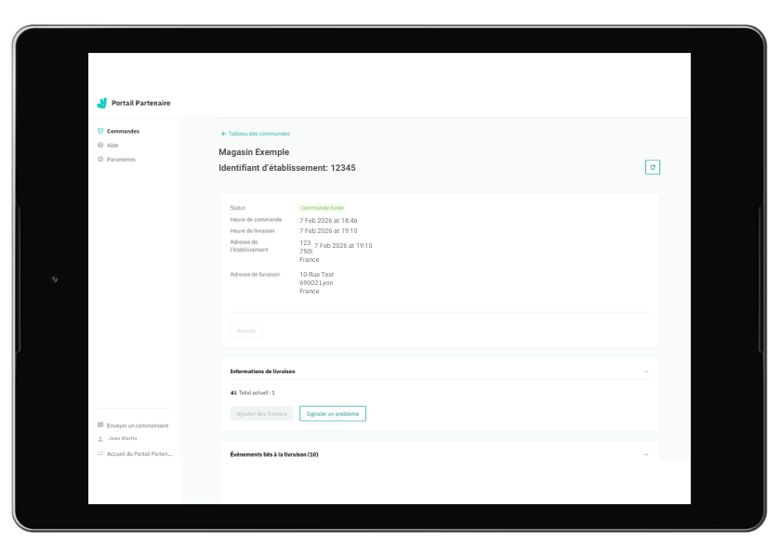The image size is (780, 558).
Task: Click the Magasin Exemple heading
Action: (x=254, y=152)
